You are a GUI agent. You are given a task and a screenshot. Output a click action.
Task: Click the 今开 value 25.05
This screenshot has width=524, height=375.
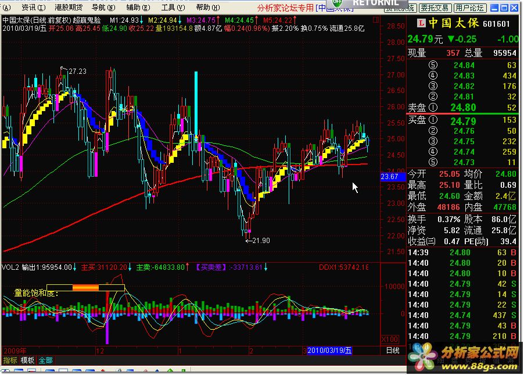450,174
